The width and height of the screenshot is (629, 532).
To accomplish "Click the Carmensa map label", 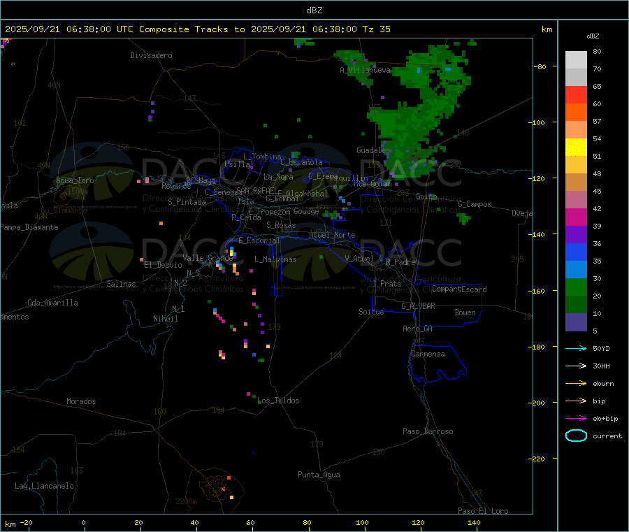I will [428, 354].
